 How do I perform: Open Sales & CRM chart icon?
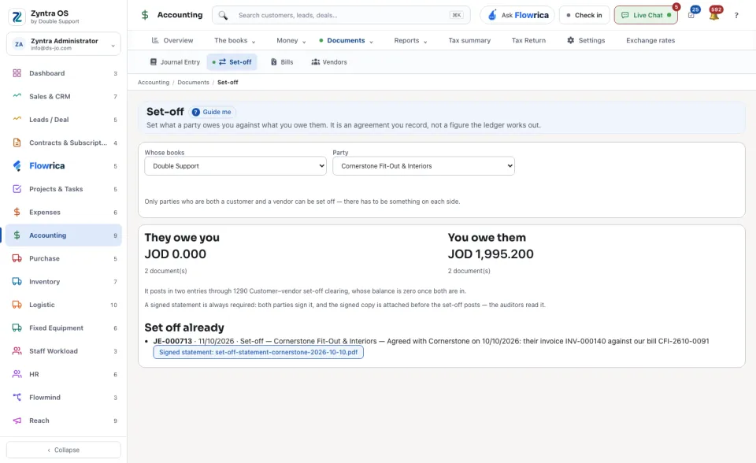[17, 96]
